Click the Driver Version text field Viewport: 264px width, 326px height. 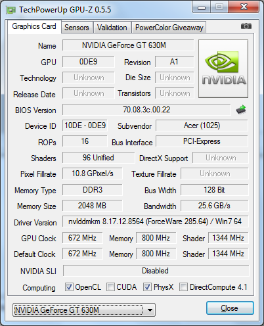click(x=156, y=221)
